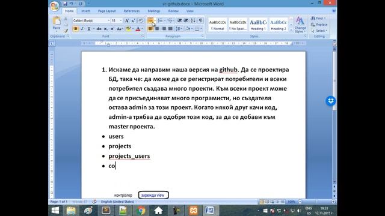This screenshot has width=385, height=216.
Task: Open the Office button menu
Action: (55, 6)
